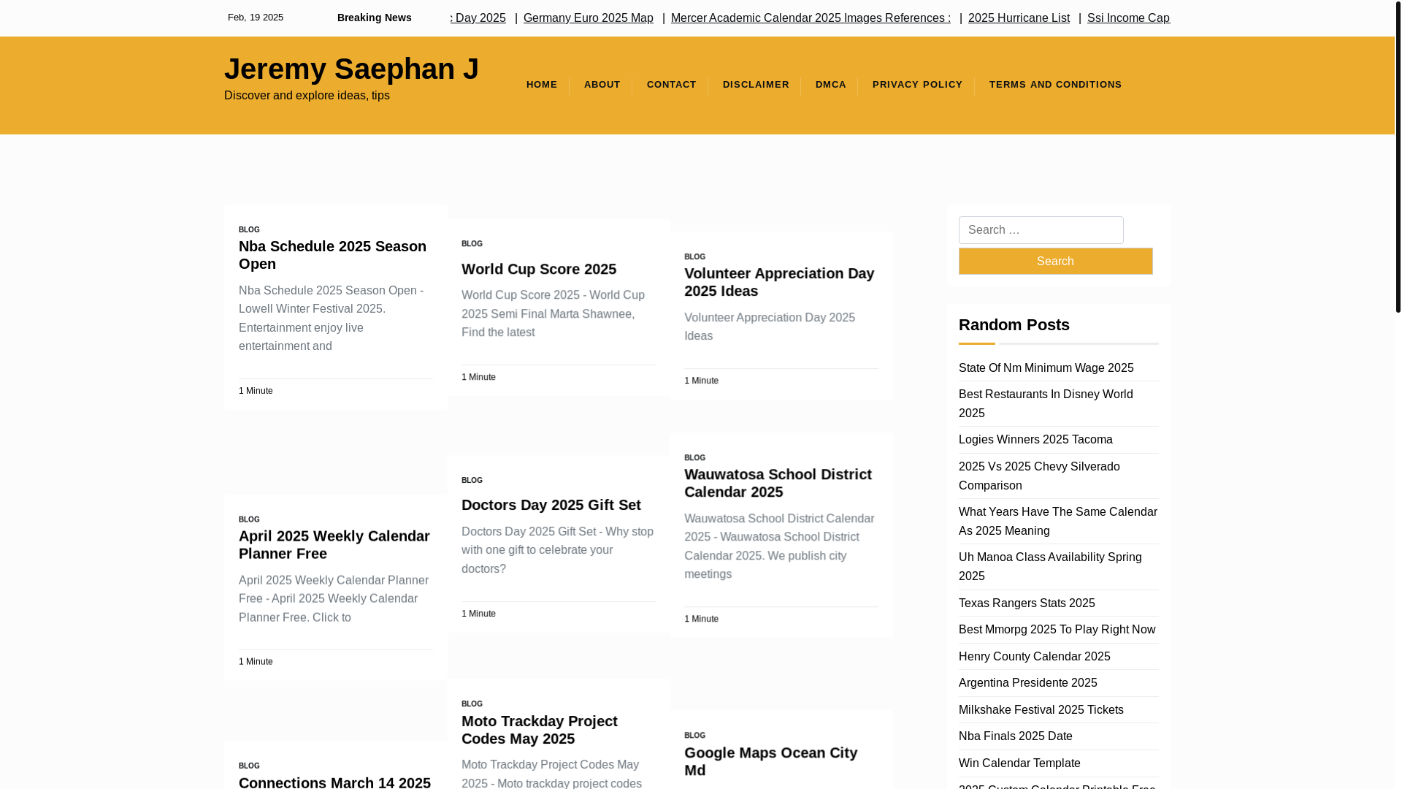Viewport: 1402px width, 789px height.
Task: Open Moto Trackday Project Codes May 2025
Action: pos(540,730)
